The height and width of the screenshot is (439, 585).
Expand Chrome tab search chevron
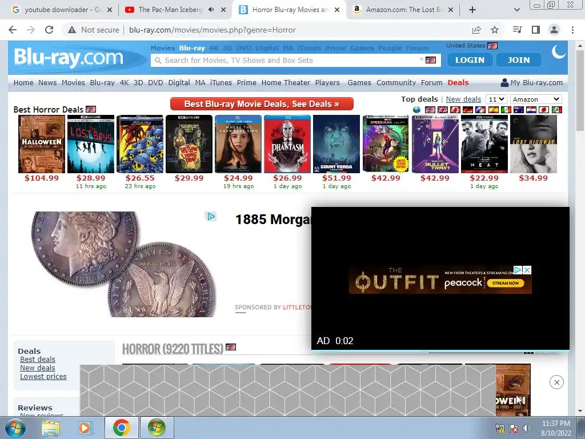pyautogui.click(x=516, y=10)
